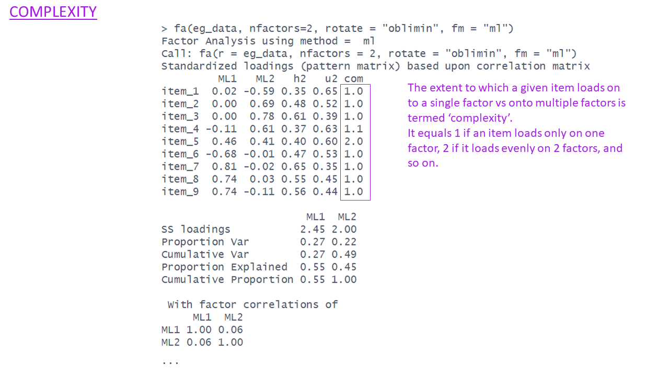
Task: Click the item_4 complexity value 1.1
Action: click(353, 129)
